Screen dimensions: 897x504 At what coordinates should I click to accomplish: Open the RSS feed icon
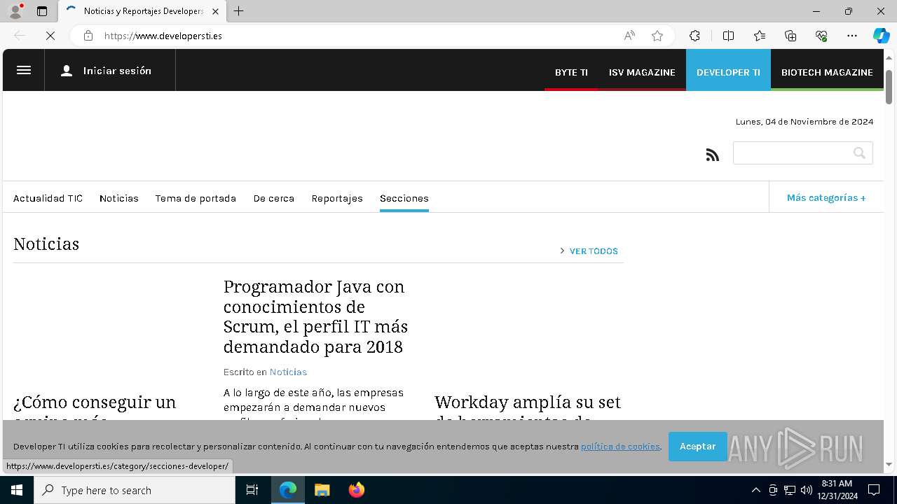[x=713, y=155]
